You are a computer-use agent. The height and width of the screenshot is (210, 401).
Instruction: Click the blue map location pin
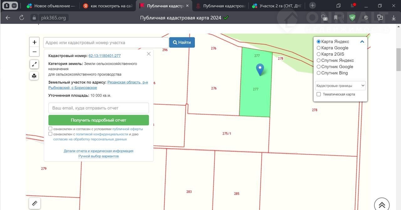coord(260,69)
